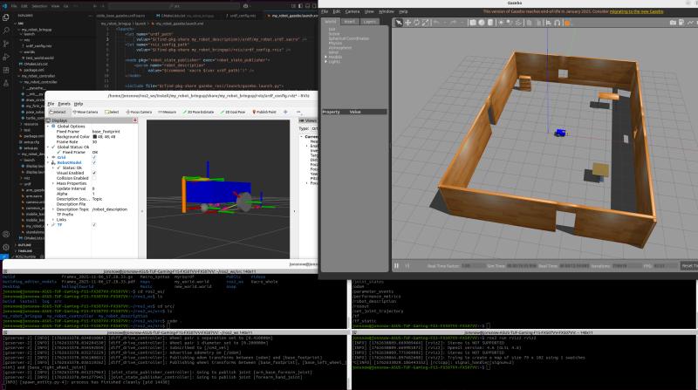Viewport: 698px width, 390px height.
Task: Collapse my_robot_bringup folder in VS Code
Action: (19, 30)
